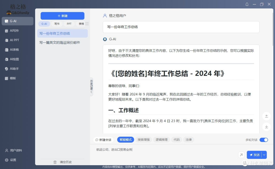This screenshot has width=275, height=169.
Task: Click the G-AI avatar icon
Action: click(x=105, y=39)
